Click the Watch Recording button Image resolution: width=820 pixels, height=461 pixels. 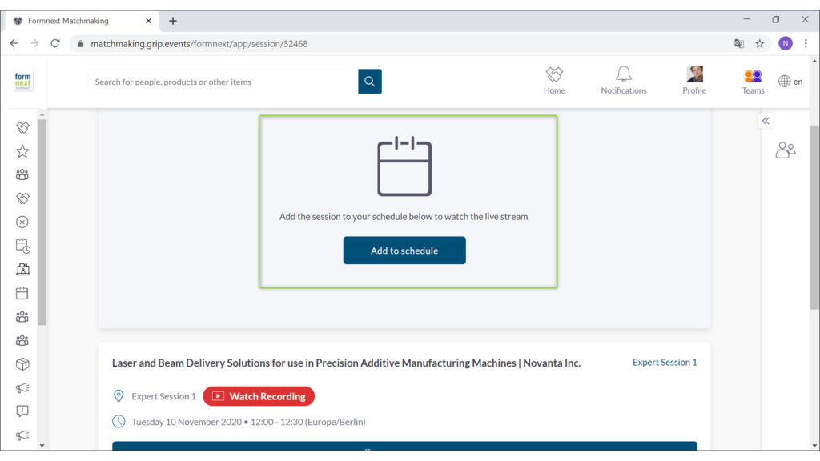tap(259, 396)
